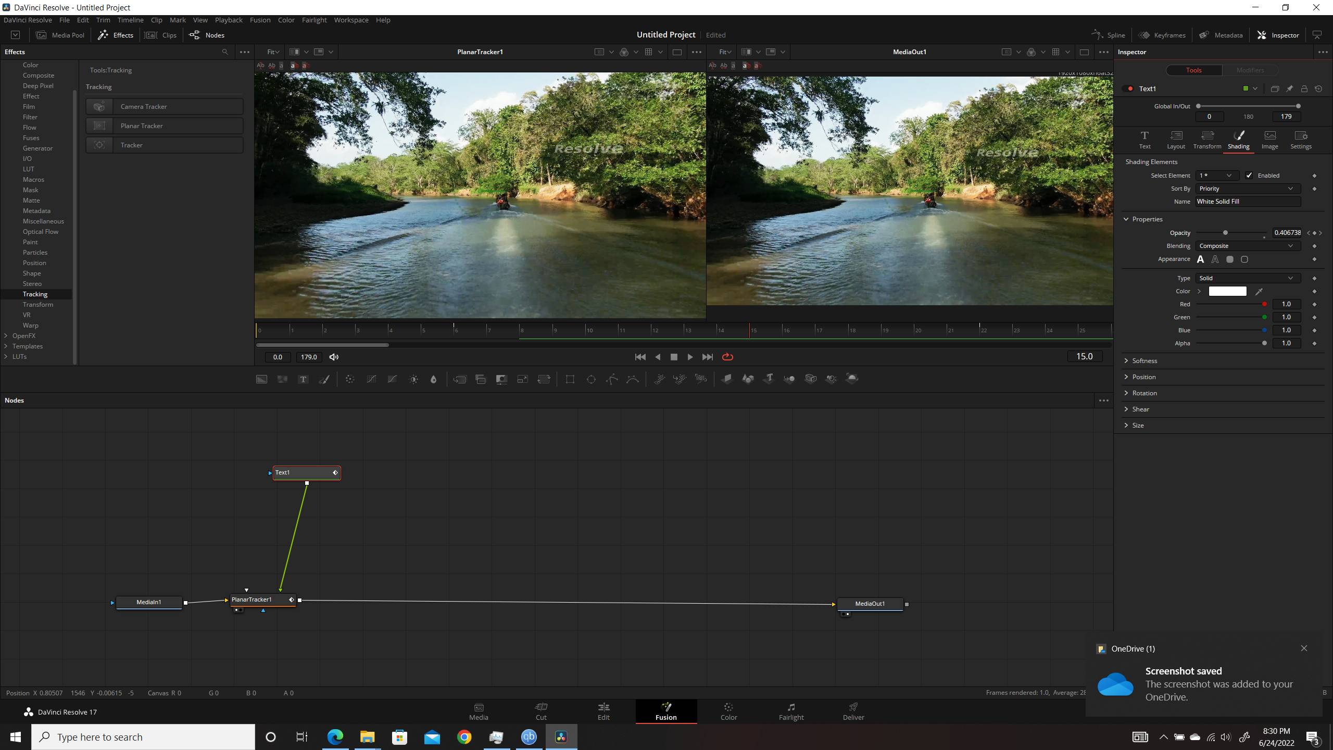
Task: Toggle the Inspector panel button
Action: 1278,35
